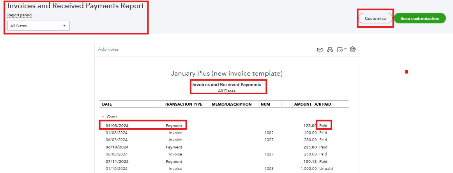
Task: Click the print report icon
Action: pos(330,49)
